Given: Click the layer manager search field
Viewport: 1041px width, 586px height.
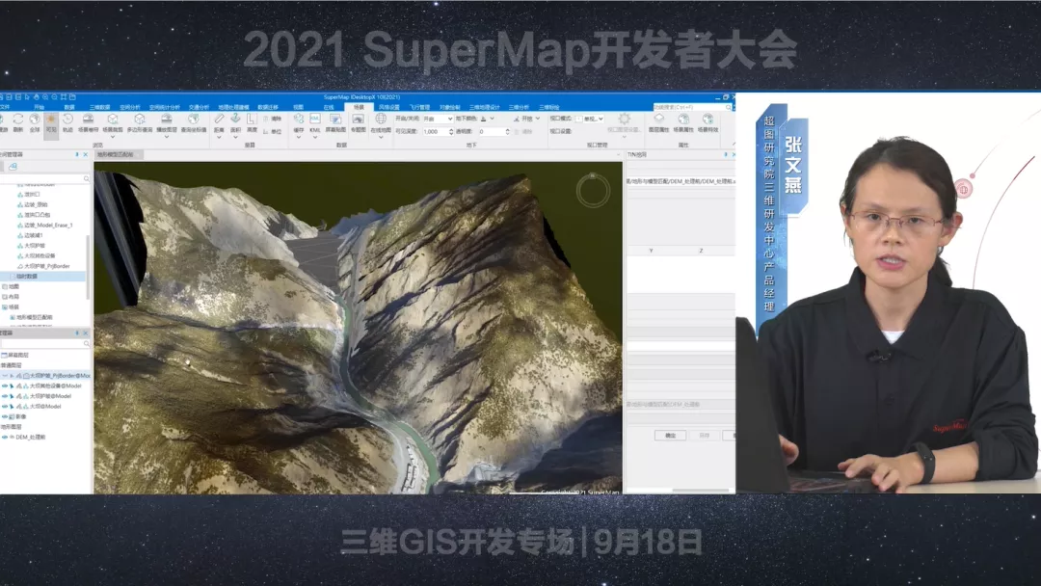Looking at the screenshot, I should pyautogui.click(x=44, y=344).
